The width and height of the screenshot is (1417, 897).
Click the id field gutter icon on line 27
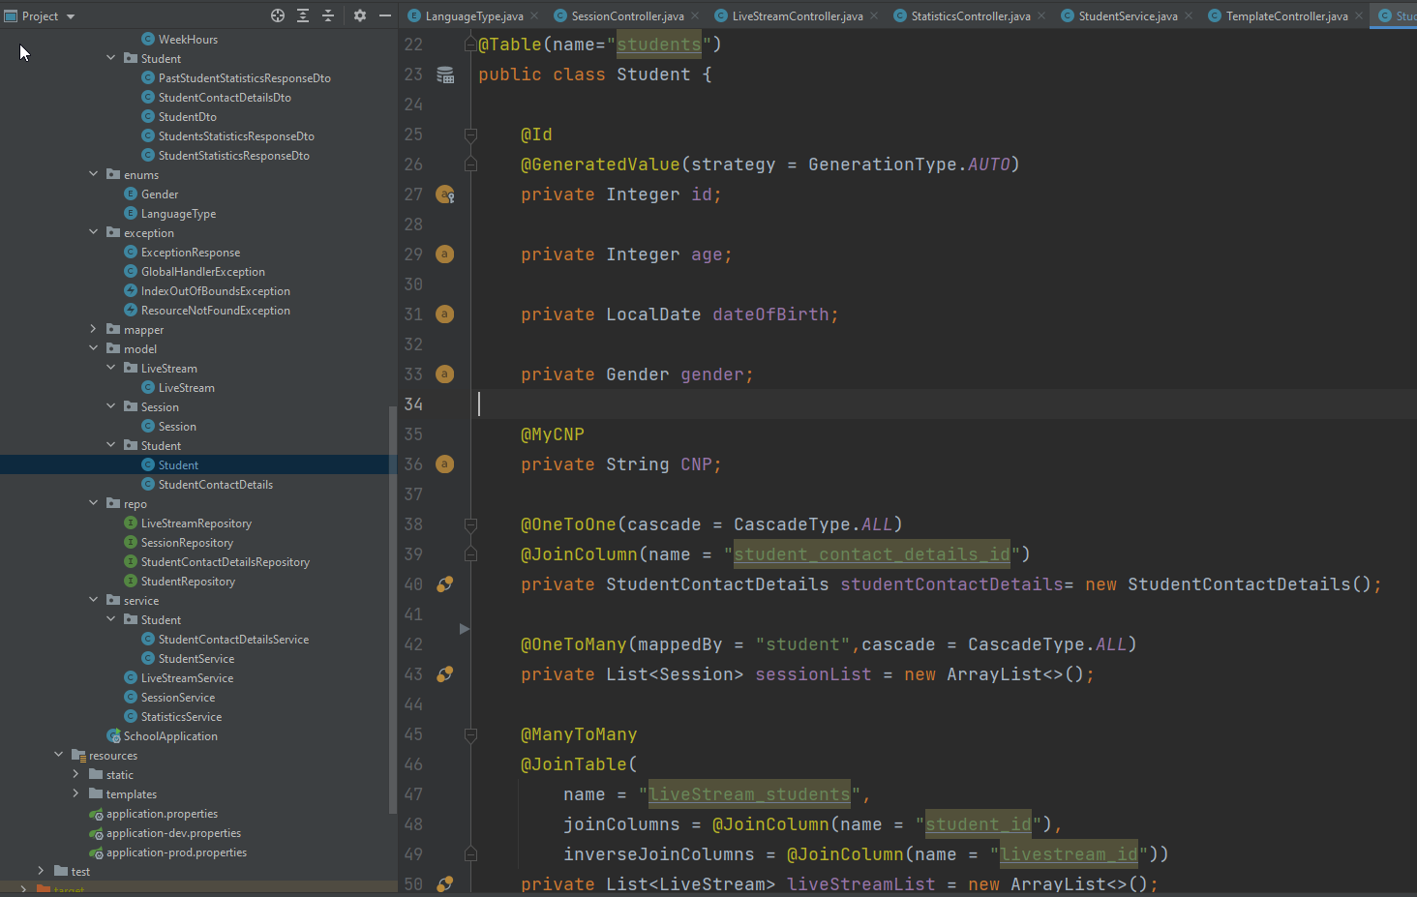[445, 194]
